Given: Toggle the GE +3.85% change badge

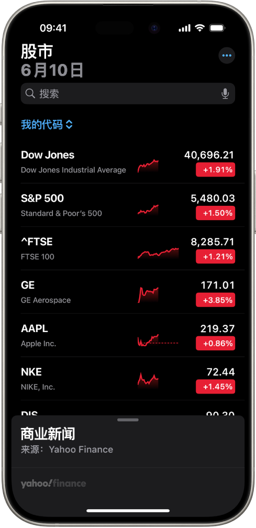Looking at the screenshot, I should [215, 300].
